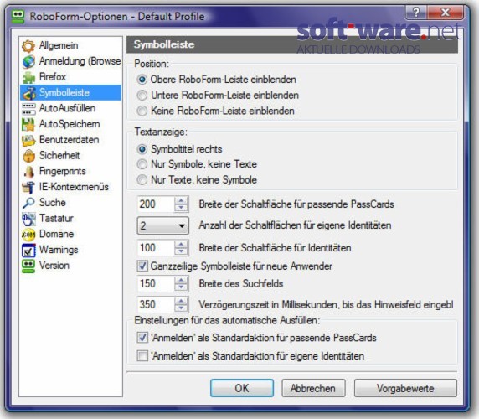Click the IE-Kontextmenüs hammer icon
The image size is (479, 419).
coord(28,187)
